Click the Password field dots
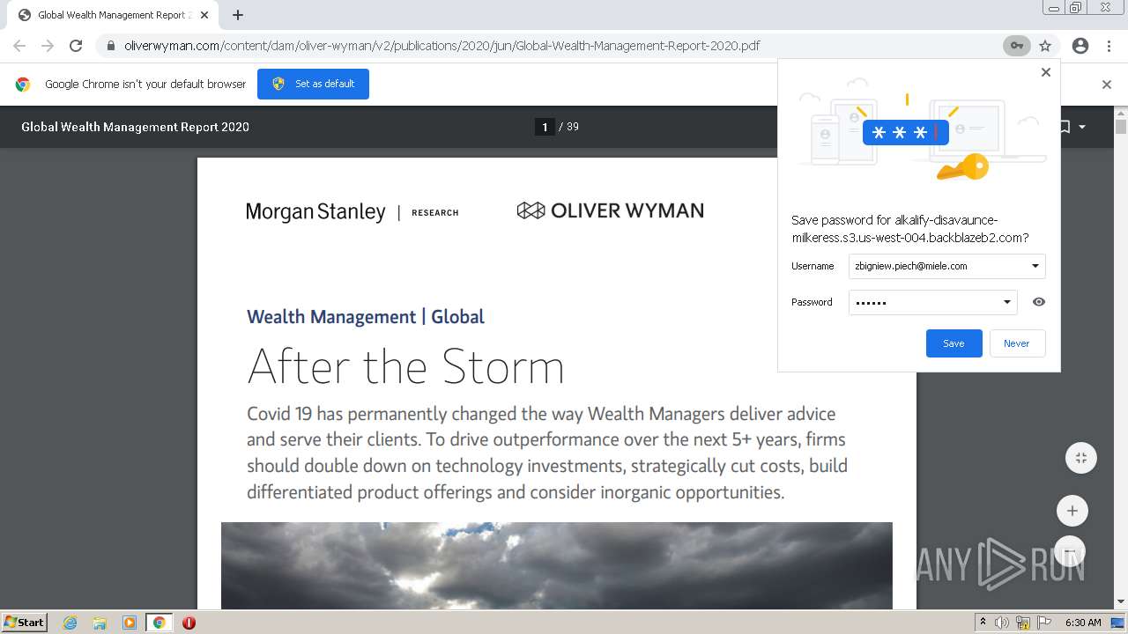The image size is (1128, 634). (x=932, y=302)
